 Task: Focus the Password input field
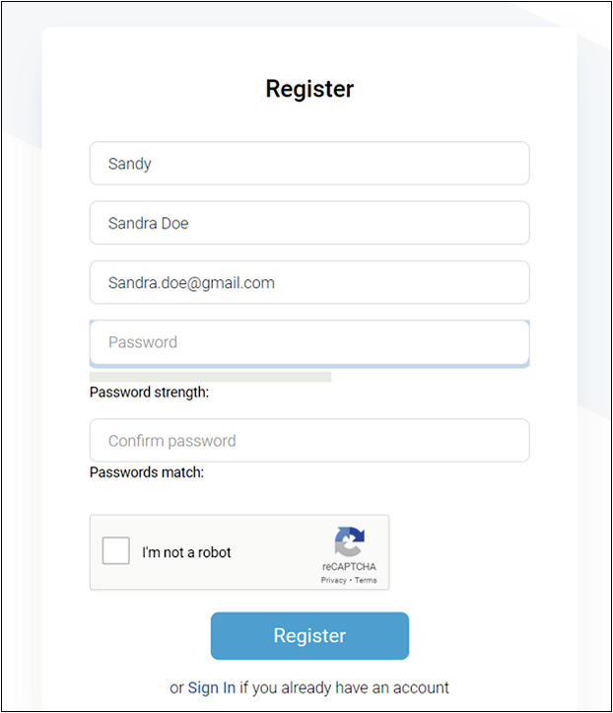click(309, 342)
